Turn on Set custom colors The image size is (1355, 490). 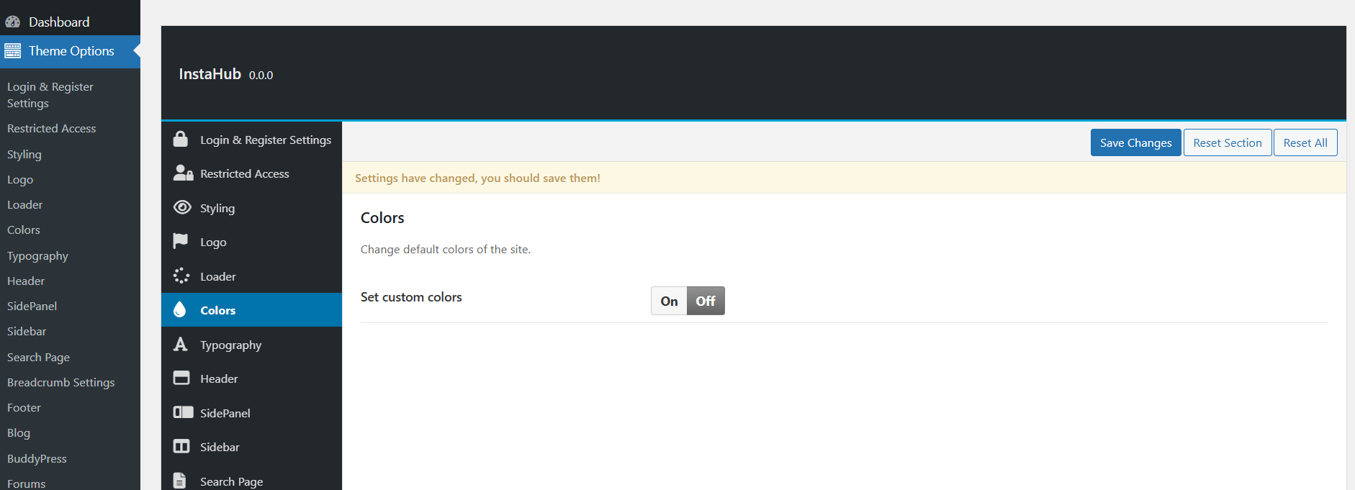click(x=669, y=301)
